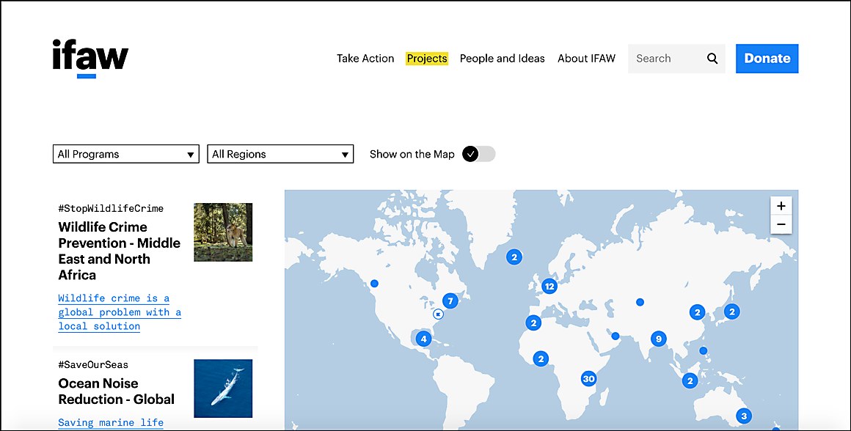Open the lion thumbnail for Wildlife Crime project

[223, 232]
